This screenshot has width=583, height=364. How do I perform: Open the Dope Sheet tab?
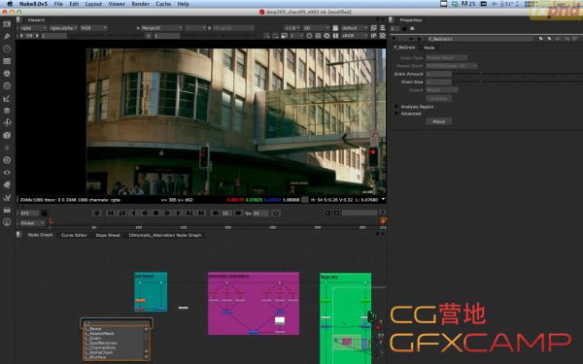click(108, 235)
